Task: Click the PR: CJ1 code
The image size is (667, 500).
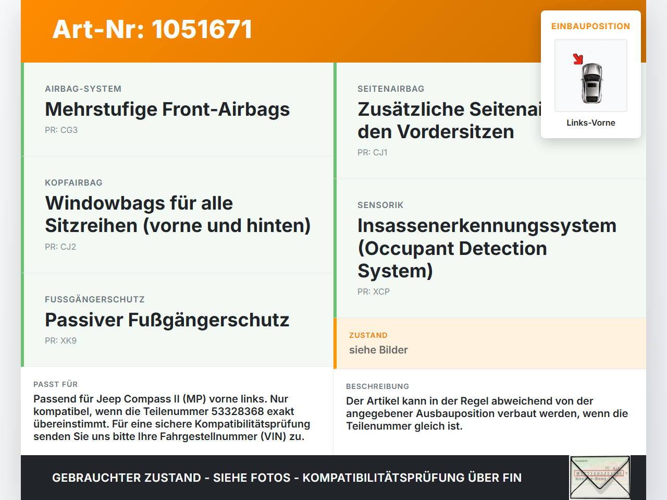Action: (373, 152)
